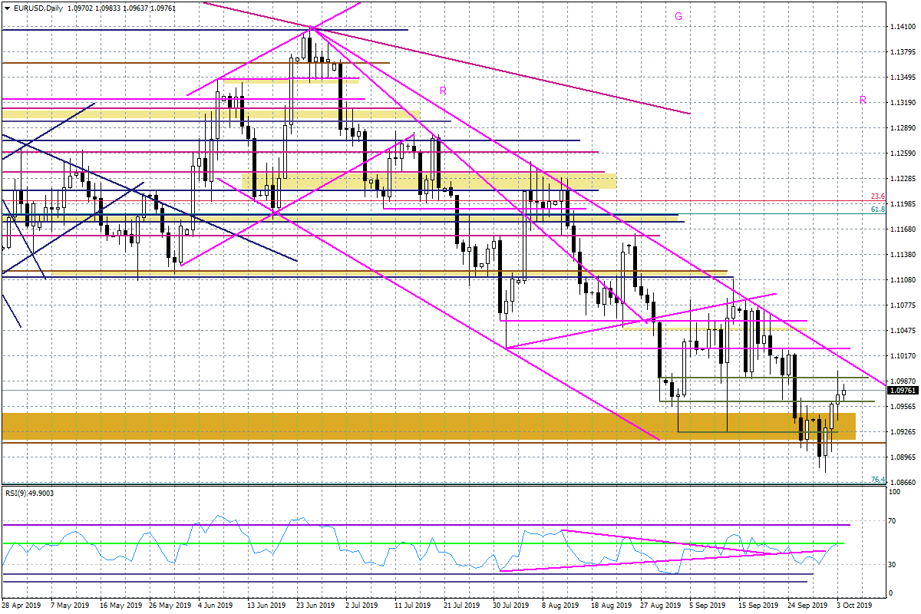Select the left pink R label
This screenshot has width=921, height=614.
click(x=443, y=91)
